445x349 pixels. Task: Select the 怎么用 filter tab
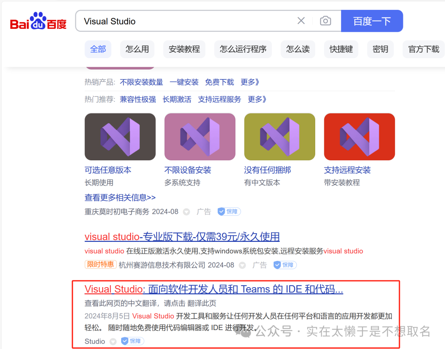pyautogui.click(x=137, y=49)
